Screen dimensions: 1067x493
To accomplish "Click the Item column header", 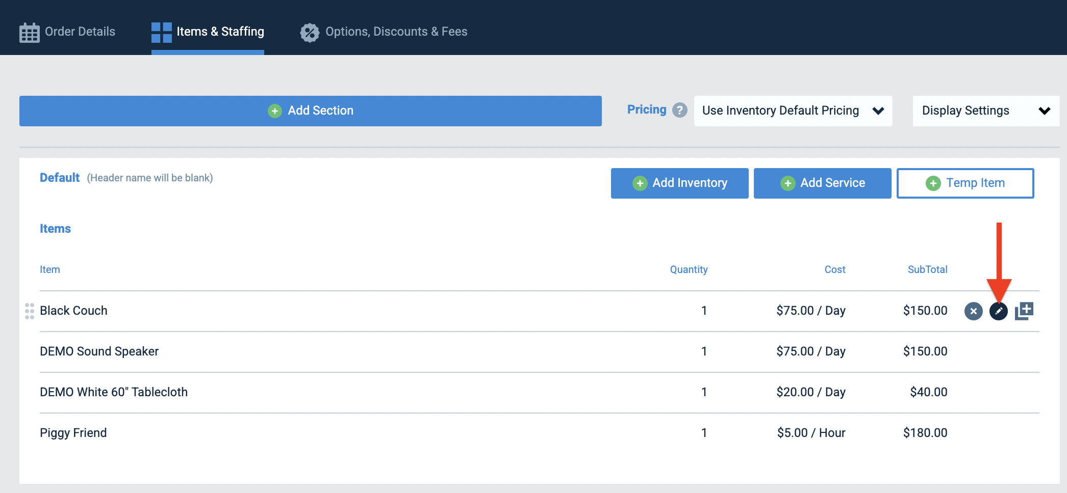I will coord(50,269).
